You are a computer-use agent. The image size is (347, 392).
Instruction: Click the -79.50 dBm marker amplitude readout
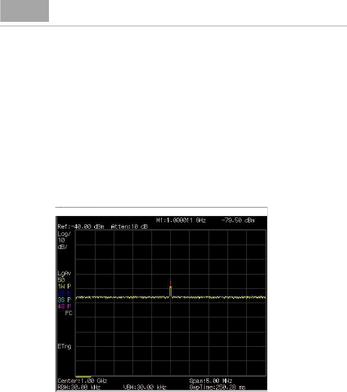[x=238, y=220]
